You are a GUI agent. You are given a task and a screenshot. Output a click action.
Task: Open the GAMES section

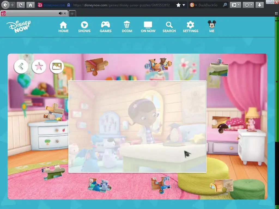click(x=105, y=27)
